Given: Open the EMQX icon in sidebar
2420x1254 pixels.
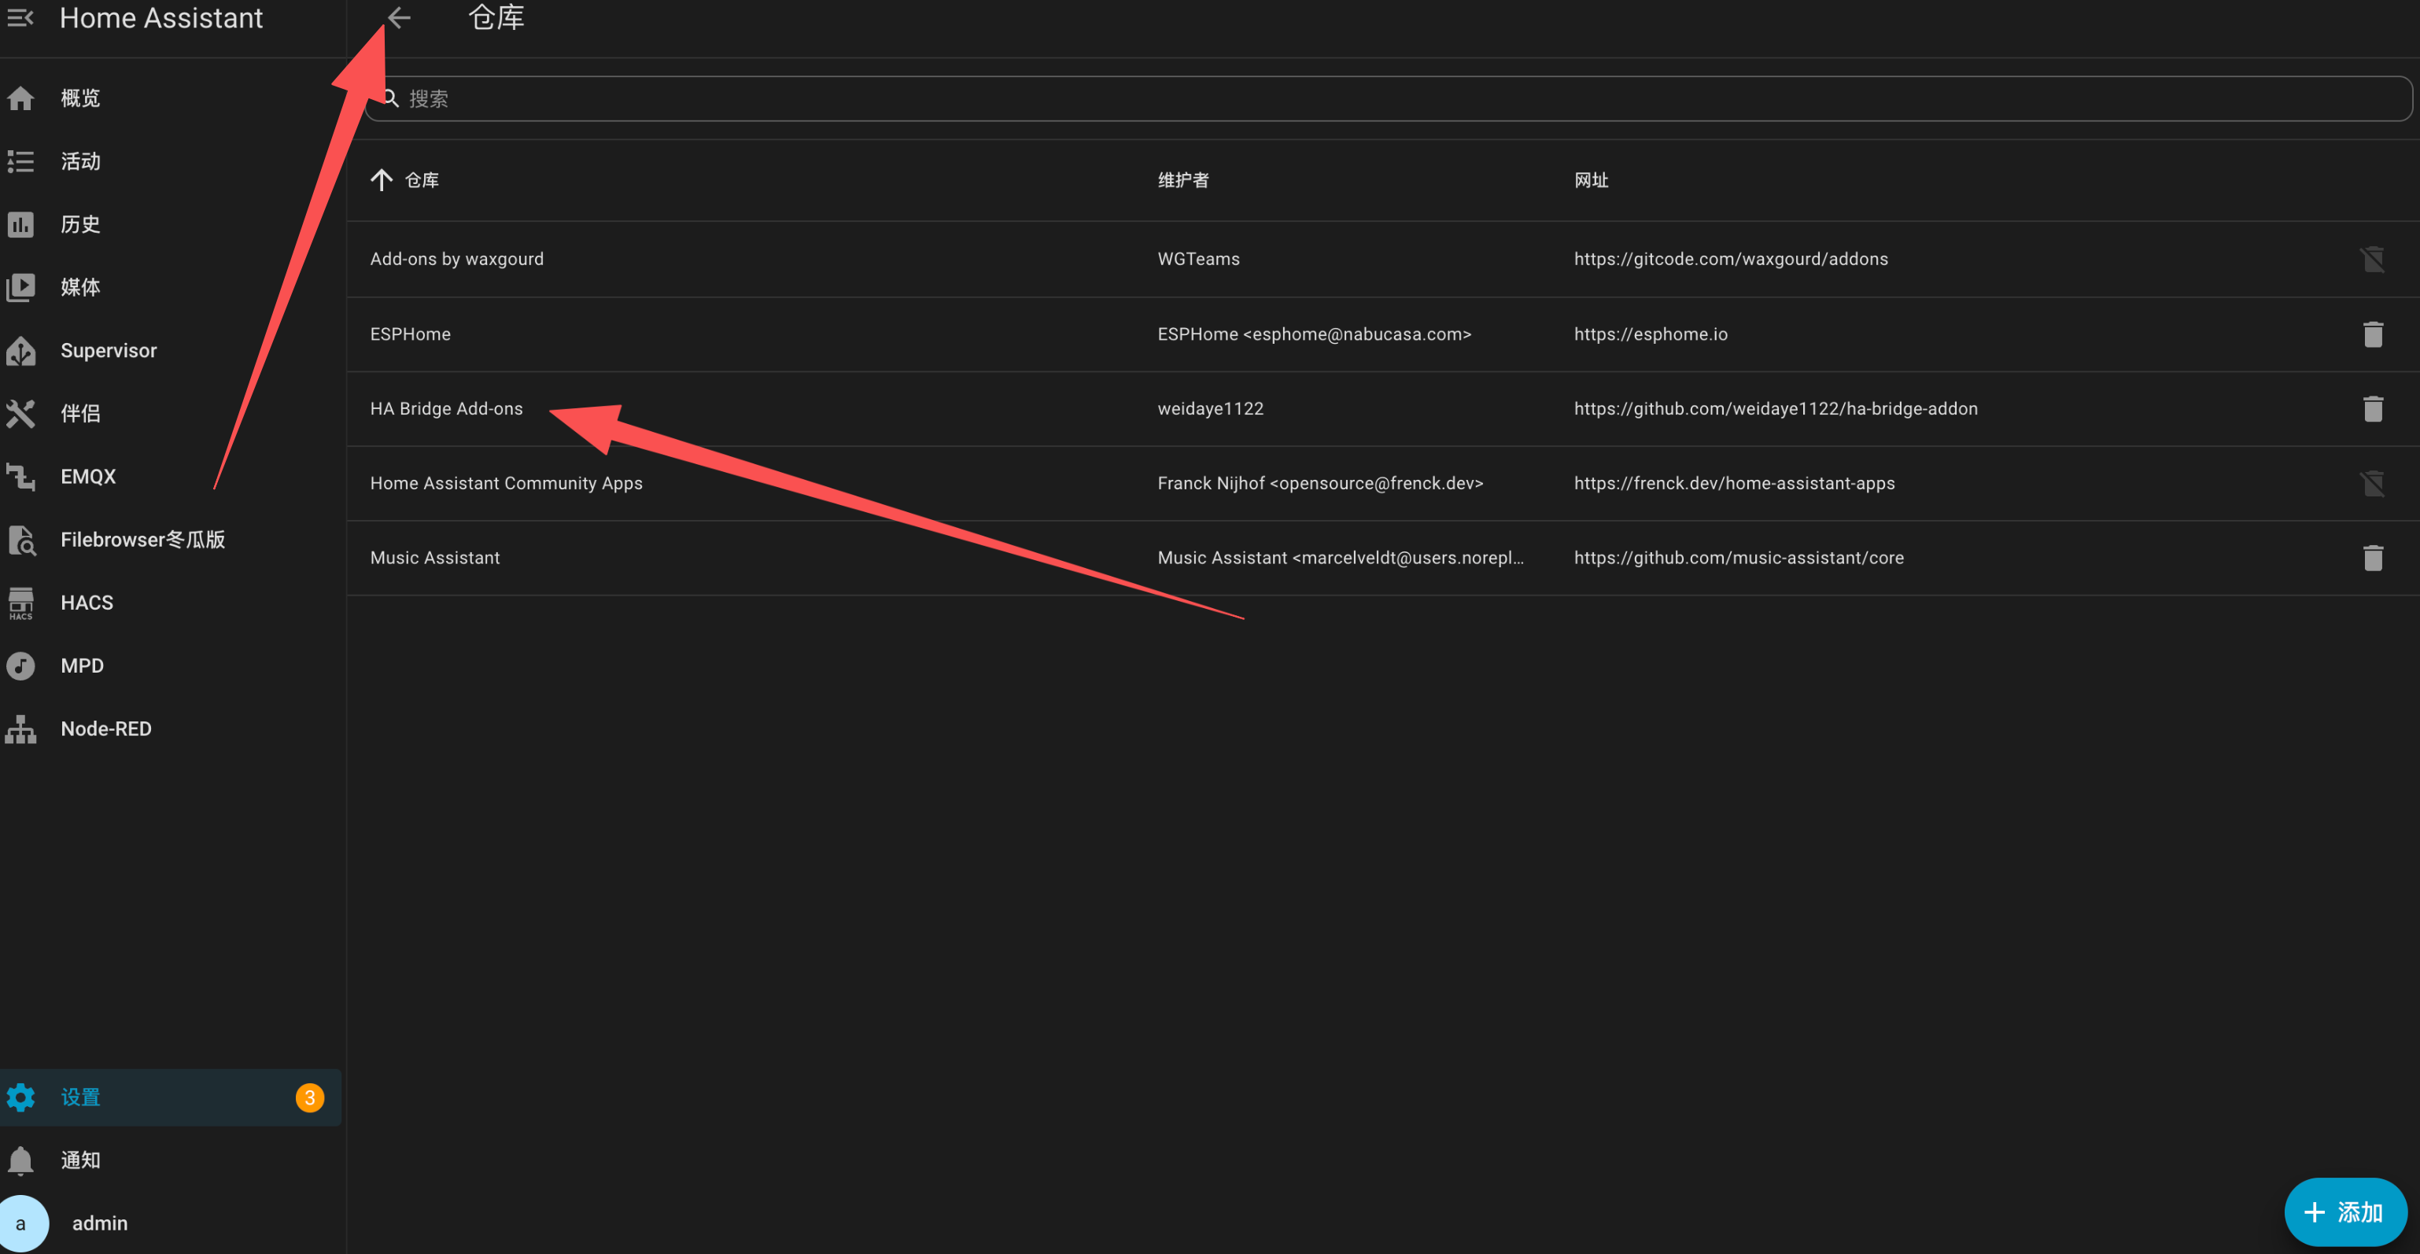Looking at the screenshot, I should (x=20, y=476).
